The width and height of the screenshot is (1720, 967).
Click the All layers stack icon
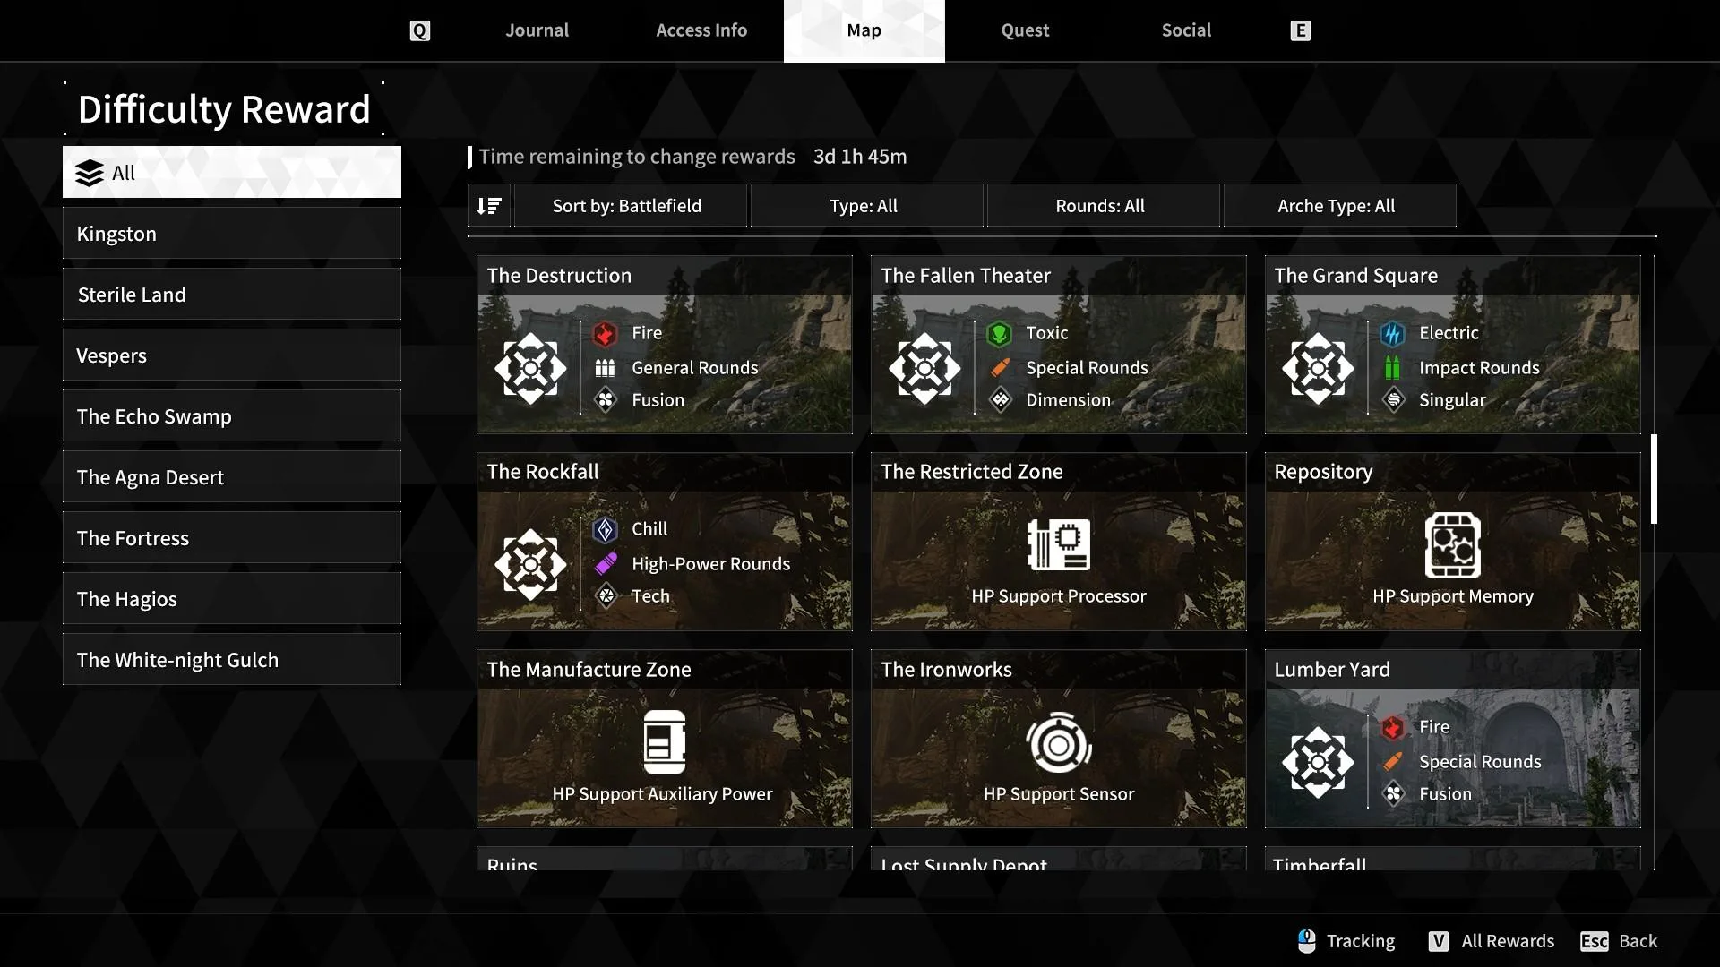click(90, 173)
